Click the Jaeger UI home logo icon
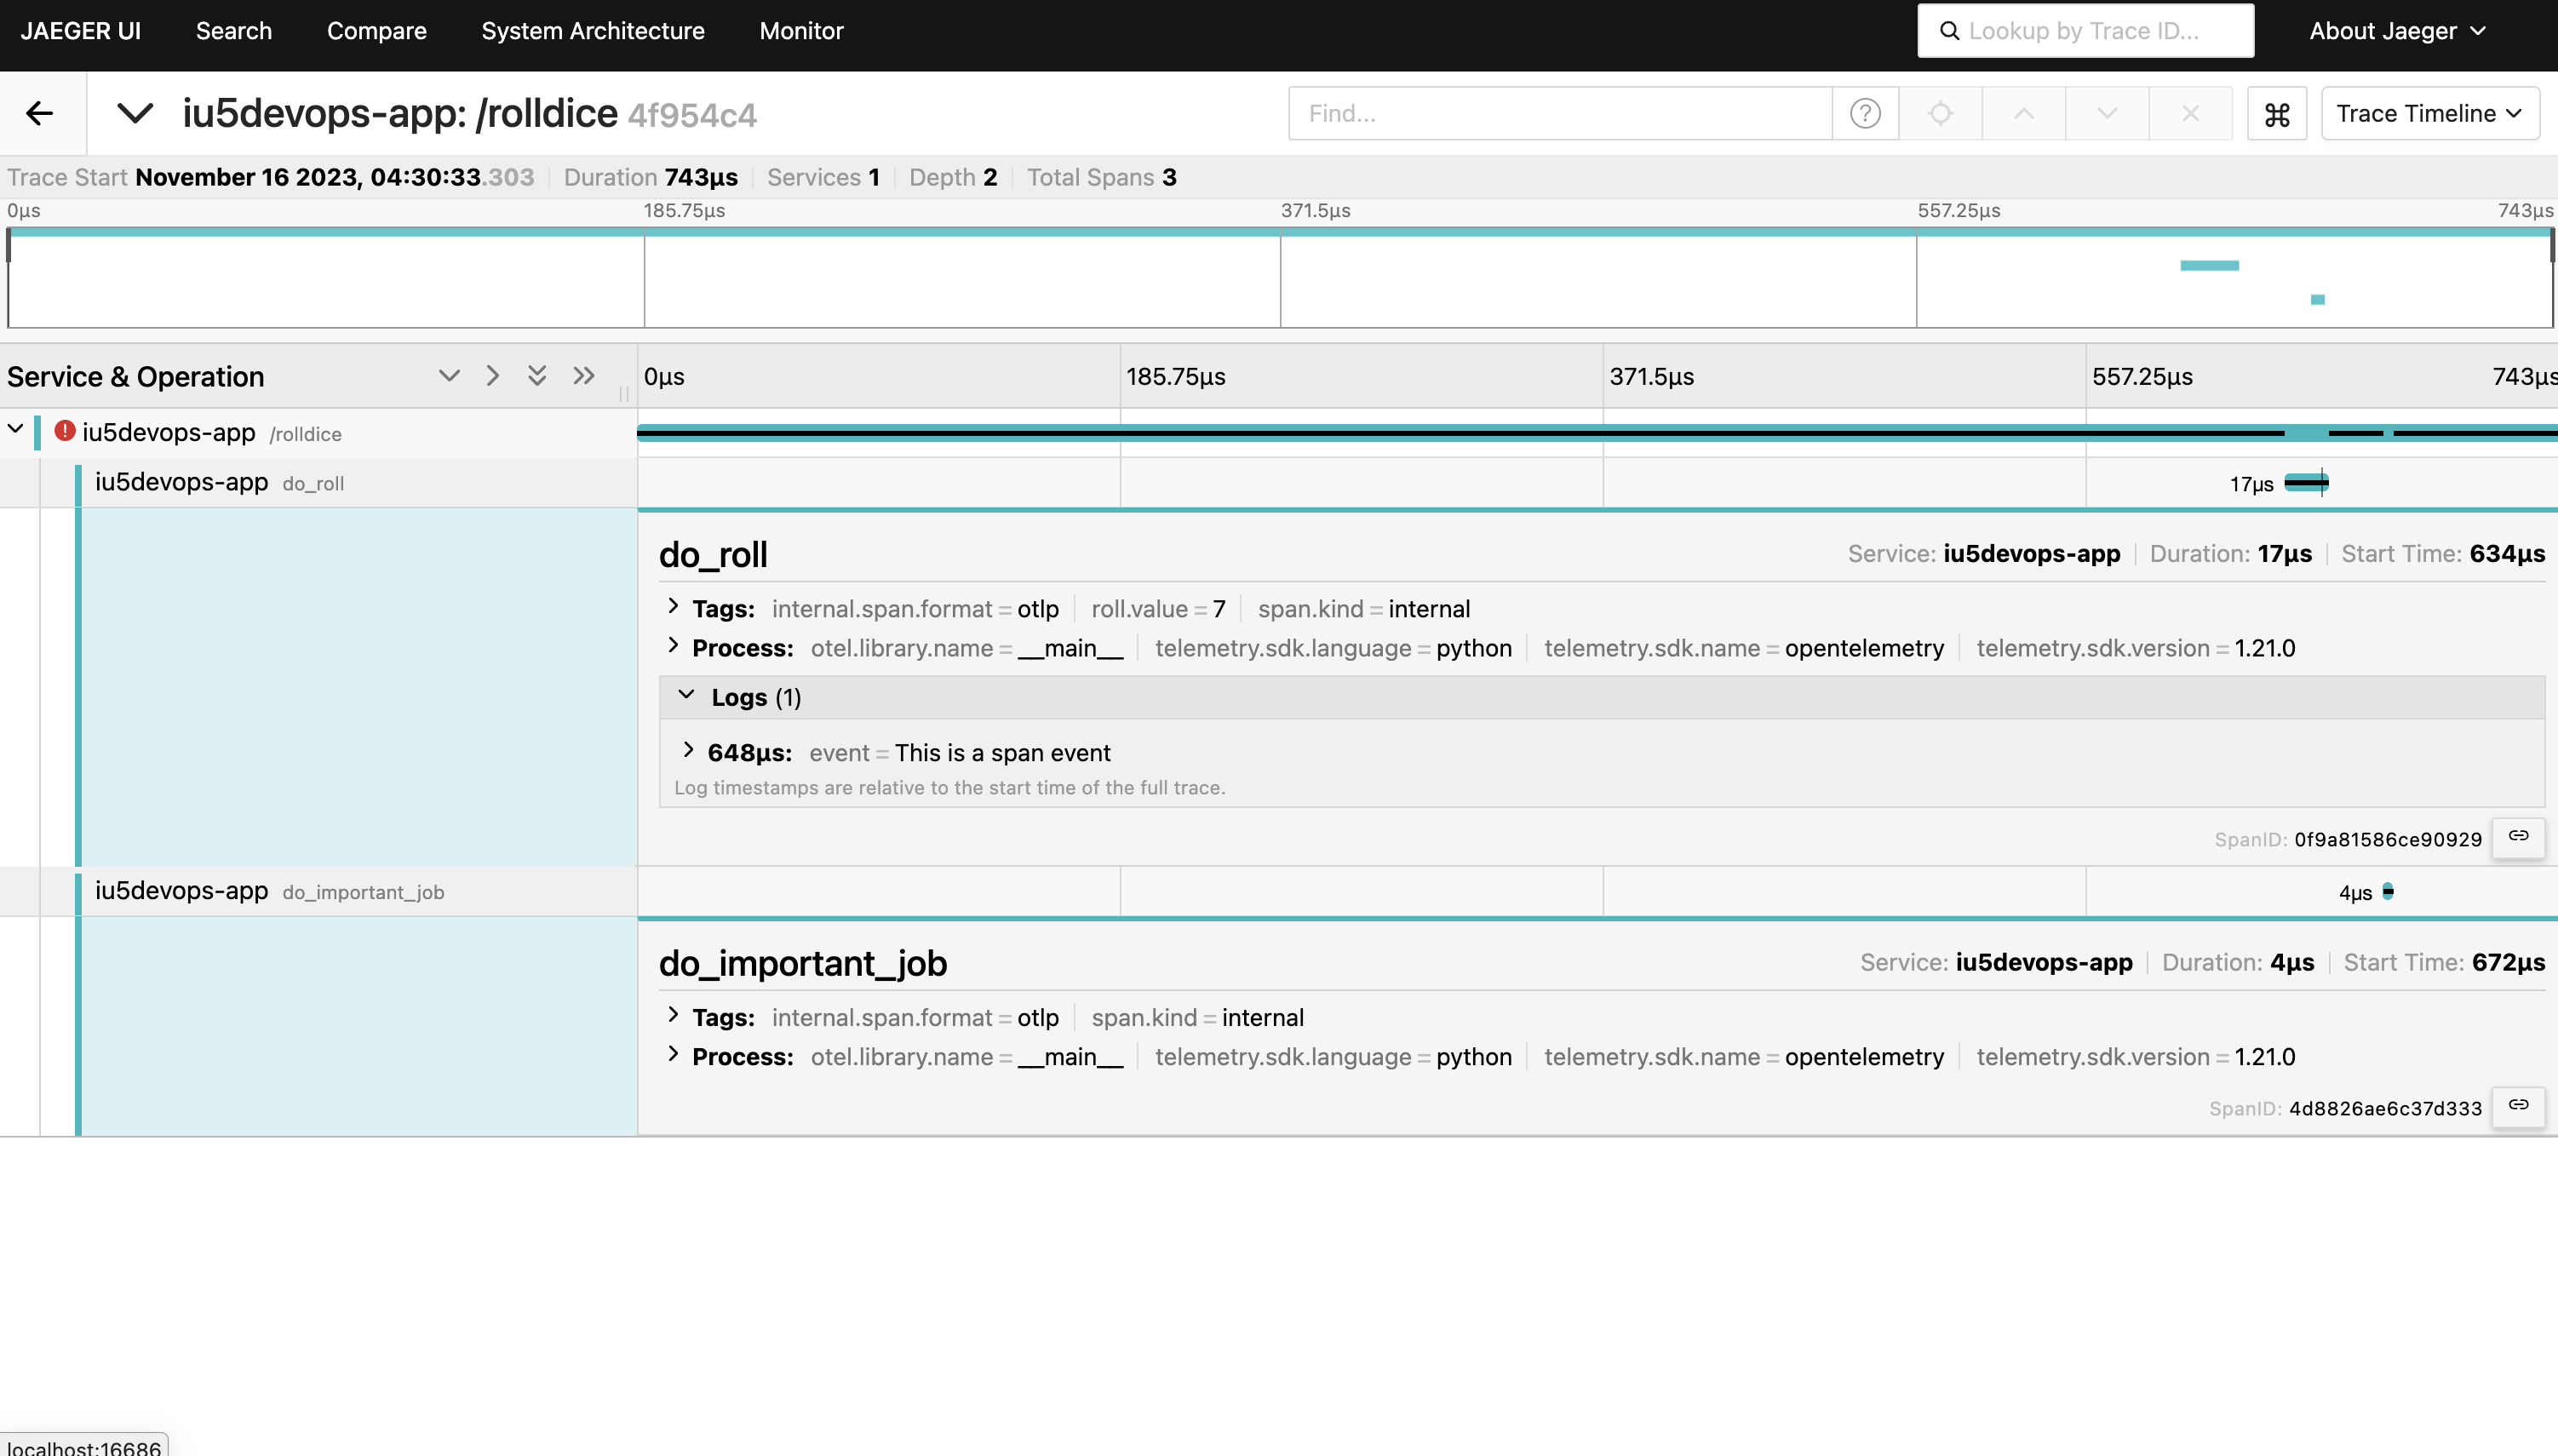 [83, 30]
